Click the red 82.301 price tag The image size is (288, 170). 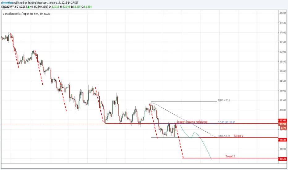pos(282,120)
